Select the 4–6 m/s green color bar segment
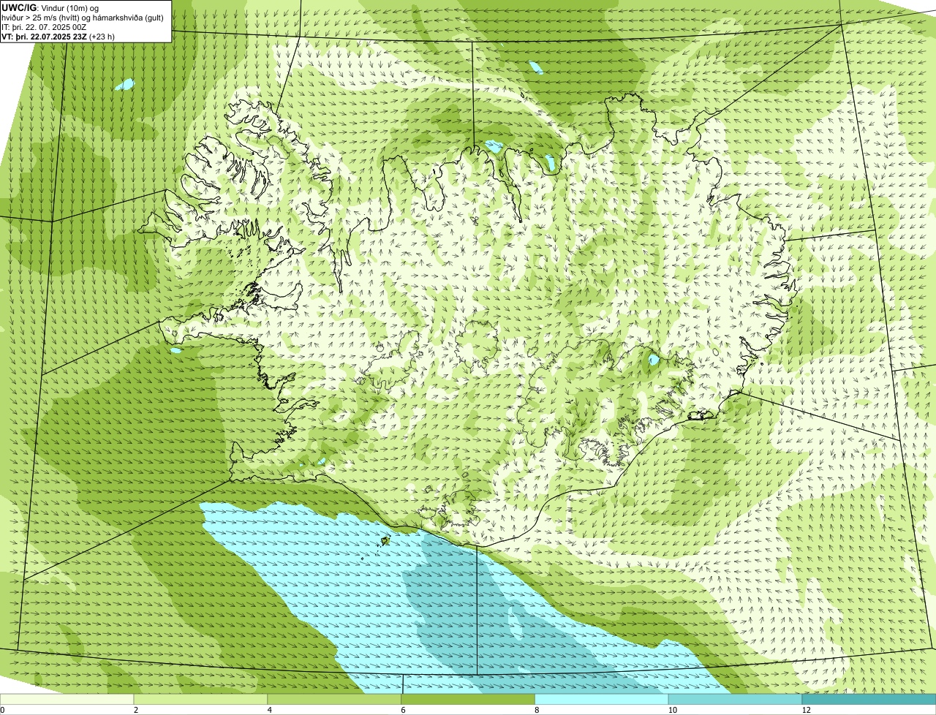The height and width of the screenshot is (715, 936). [335, 699]
